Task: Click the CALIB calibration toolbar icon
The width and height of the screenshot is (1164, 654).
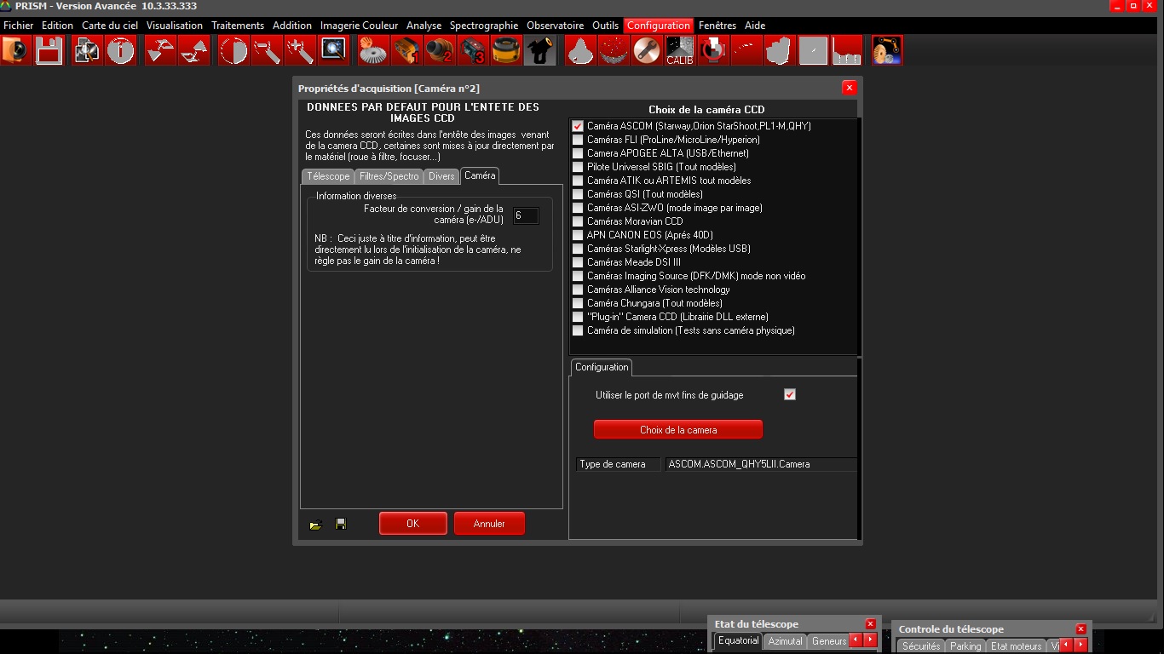Action: point(679,51)
